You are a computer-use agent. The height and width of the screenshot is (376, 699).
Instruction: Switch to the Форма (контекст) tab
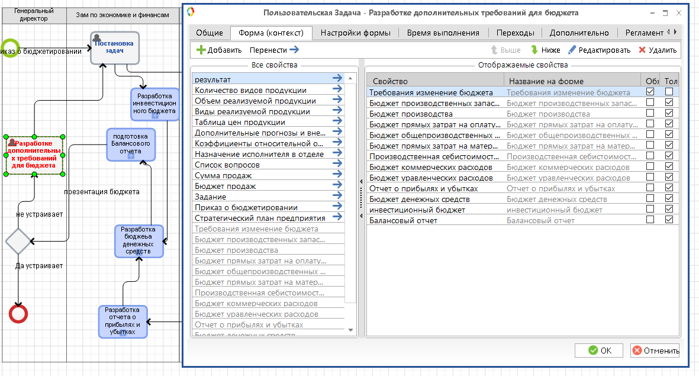coord(271,33)
